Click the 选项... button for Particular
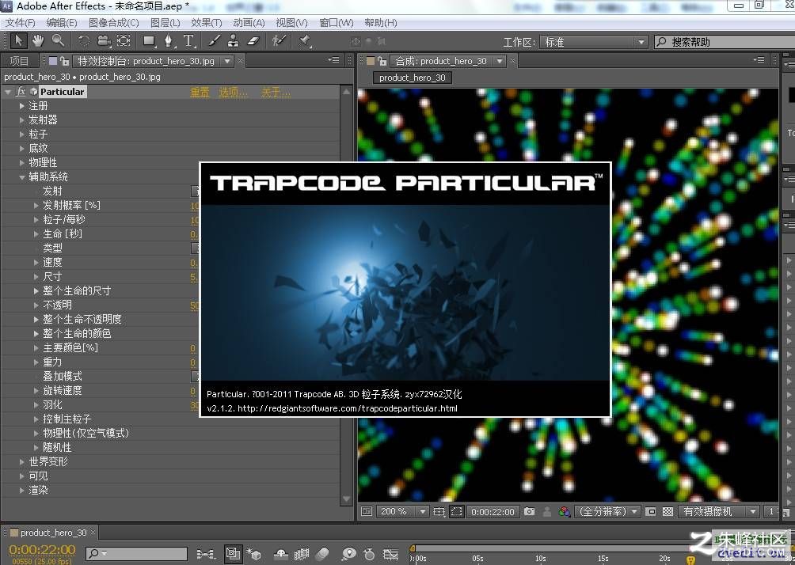795x565 pixels. click(234, 93)
